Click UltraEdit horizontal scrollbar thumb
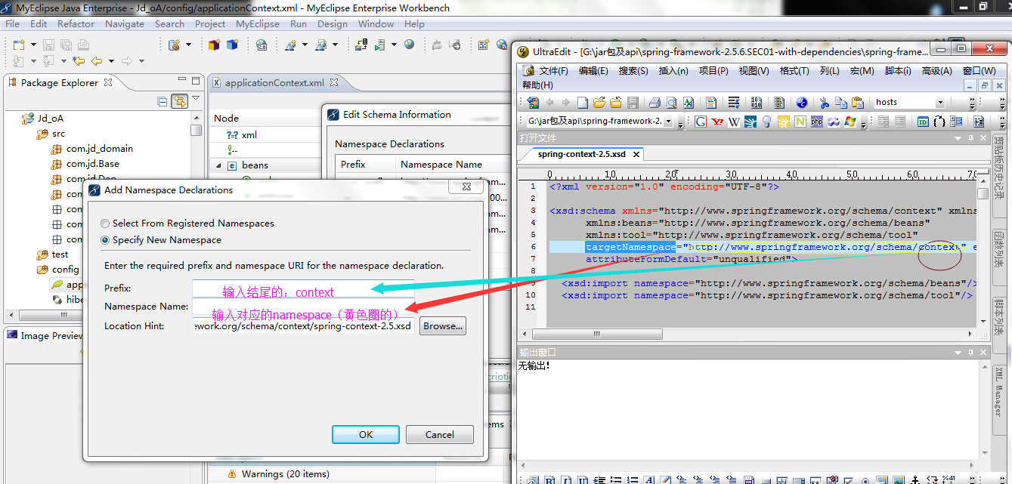Screen dimensions: 1012x484 click(x=598, y=333)
